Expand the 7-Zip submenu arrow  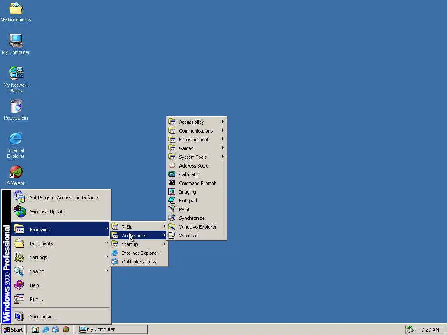[165, 226]
